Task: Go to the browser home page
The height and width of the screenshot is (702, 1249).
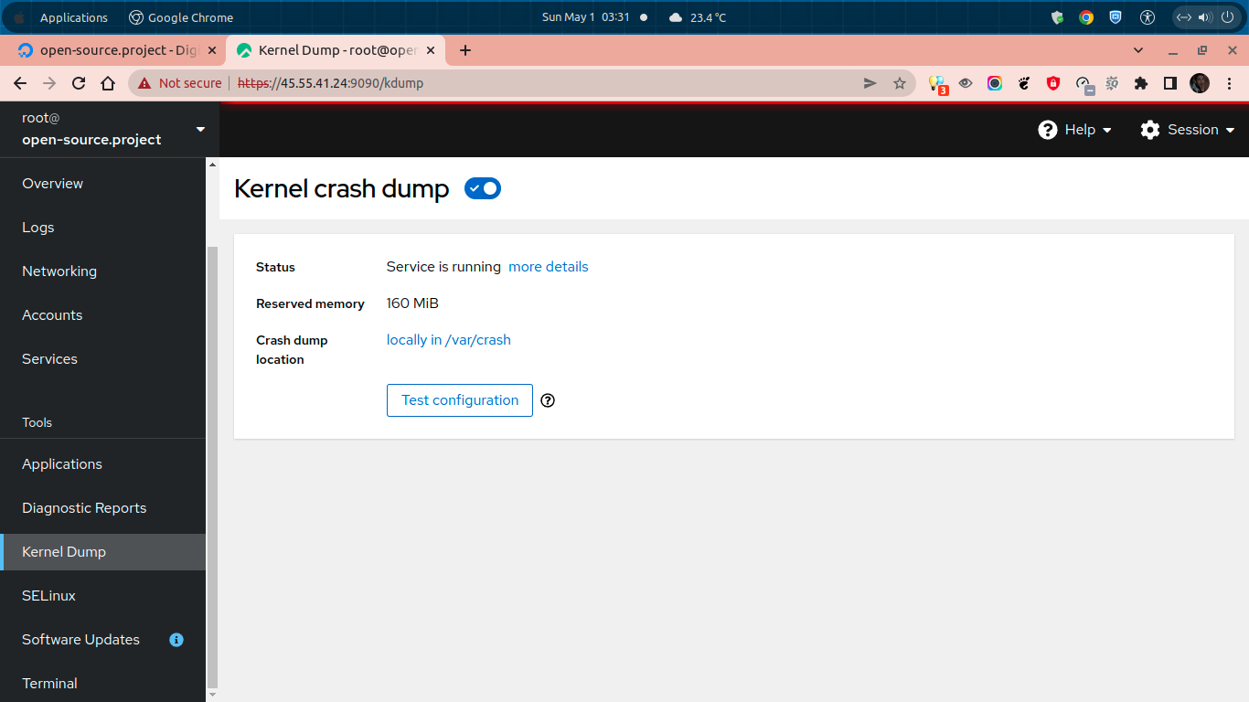Action: (108, 83)
